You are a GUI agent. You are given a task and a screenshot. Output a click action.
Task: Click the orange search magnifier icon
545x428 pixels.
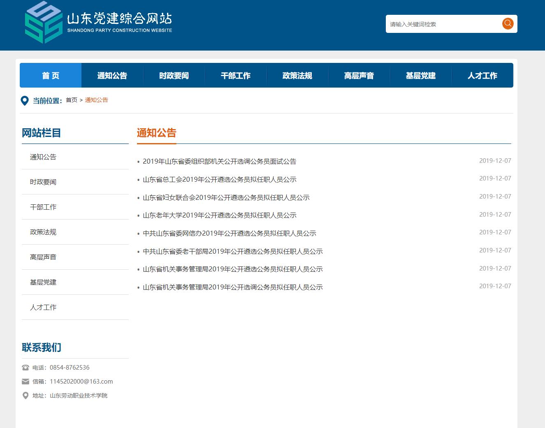[507, 23]
